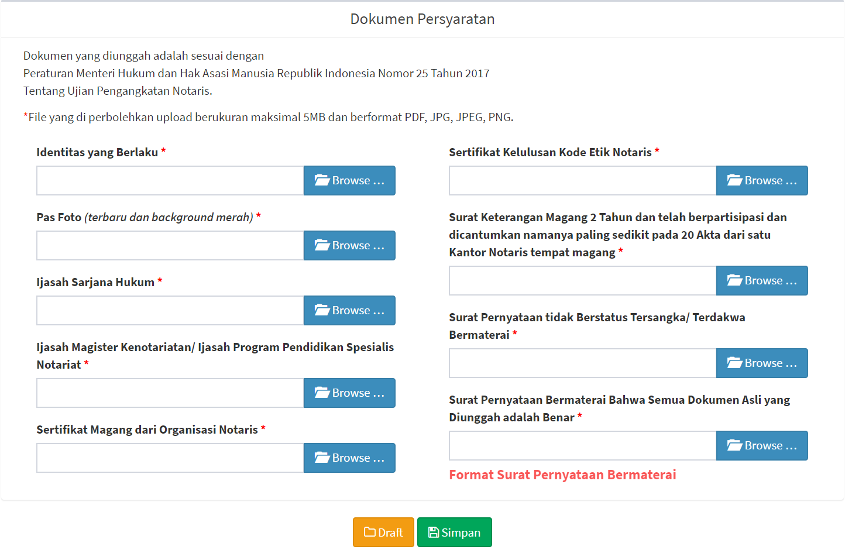Focus the Ijasah Magister Kenotariatan file field
Image resolution: width=845 pixels, height=553 pixels.
(x=170, y=393)
